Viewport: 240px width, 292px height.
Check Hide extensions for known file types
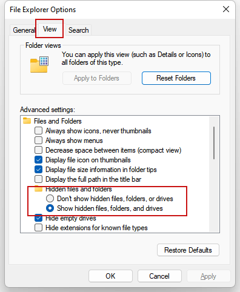point(38,228)
